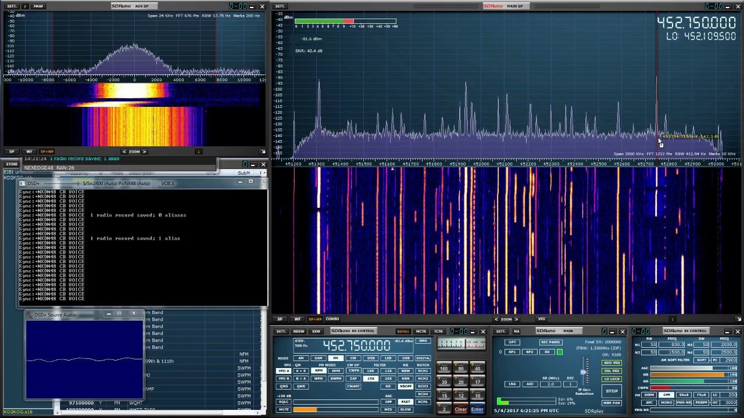Open SETT. in RX Control panel
744x418 pixels.
coord(281,331)
